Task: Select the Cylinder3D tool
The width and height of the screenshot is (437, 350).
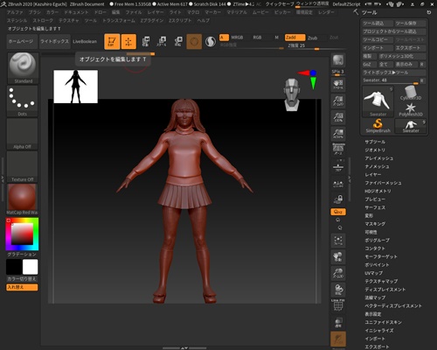Action: (411, 94)
